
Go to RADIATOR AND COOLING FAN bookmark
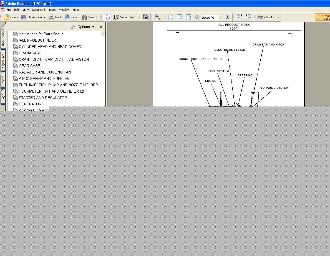click(x=45, y=72)
